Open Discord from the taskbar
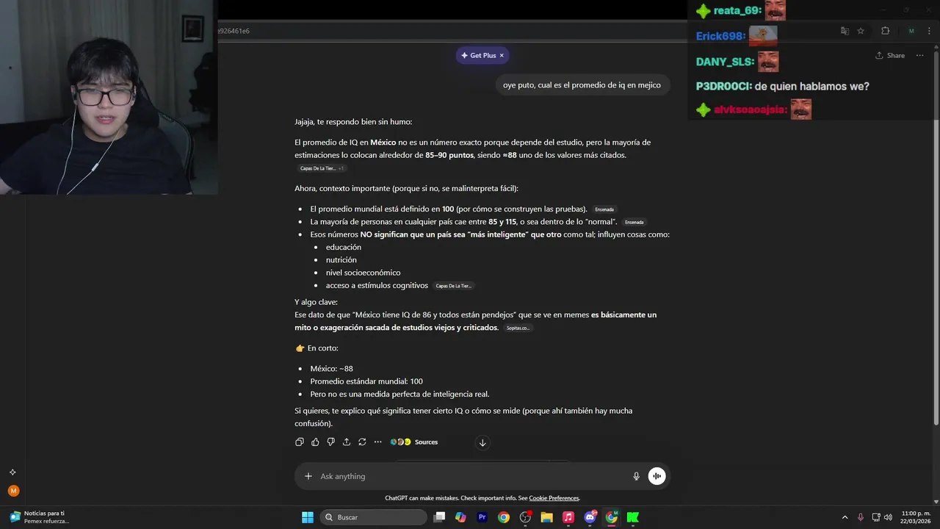940x529 pixels. click(590, 517)
